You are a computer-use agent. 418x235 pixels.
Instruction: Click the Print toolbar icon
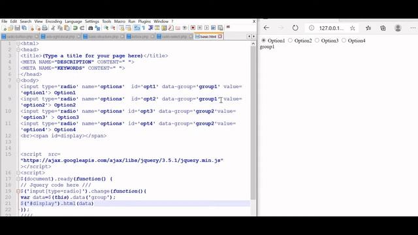point(44,27)
